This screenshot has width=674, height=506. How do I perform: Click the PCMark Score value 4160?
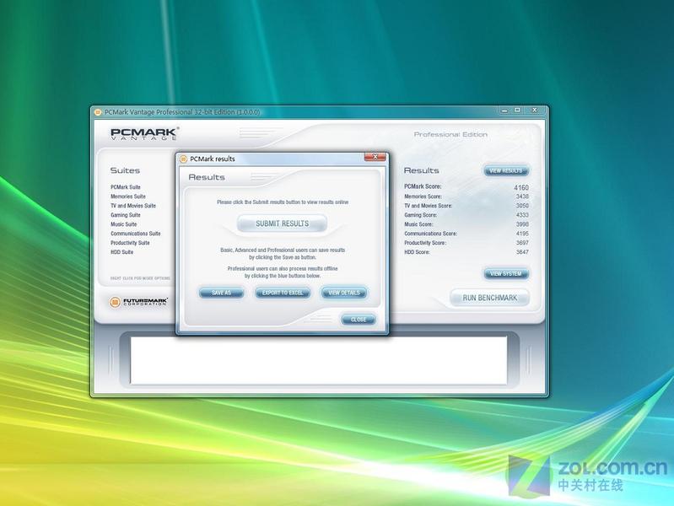point(521,187)
